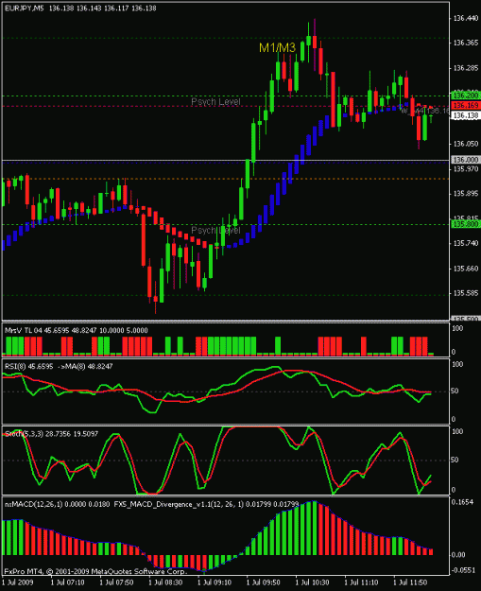481x591 pixels.
Task: Select the red 136.169 price tag
Action: coord(466,105)
